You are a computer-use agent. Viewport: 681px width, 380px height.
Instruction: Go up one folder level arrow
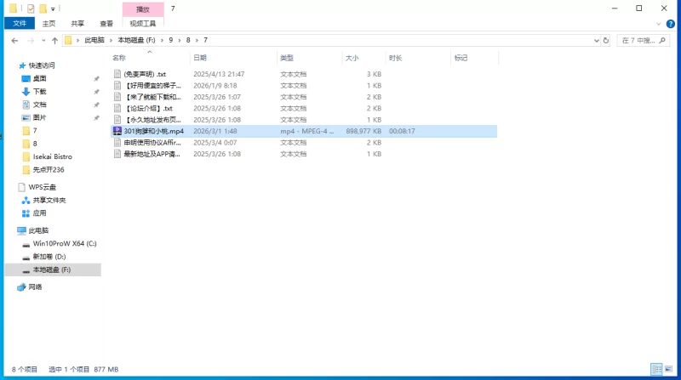pyautogui.click(x=54, y=40)
